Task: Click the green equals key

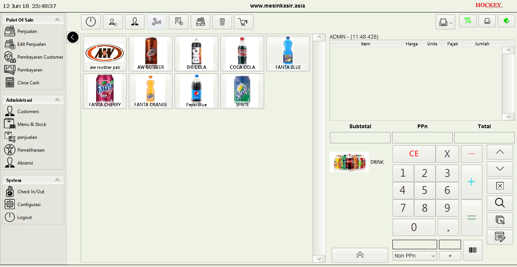Action: point(472,217)
